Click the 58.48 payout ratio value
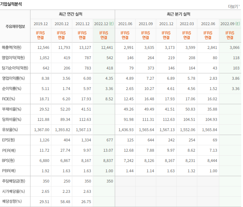Image resolution: width=243 pixels, height=207 pixels. point(65,202)
